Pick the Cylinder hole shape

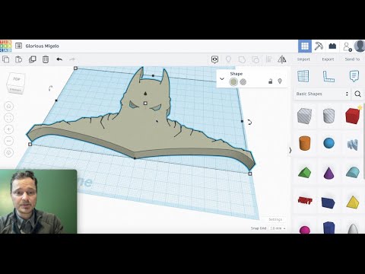328,116
